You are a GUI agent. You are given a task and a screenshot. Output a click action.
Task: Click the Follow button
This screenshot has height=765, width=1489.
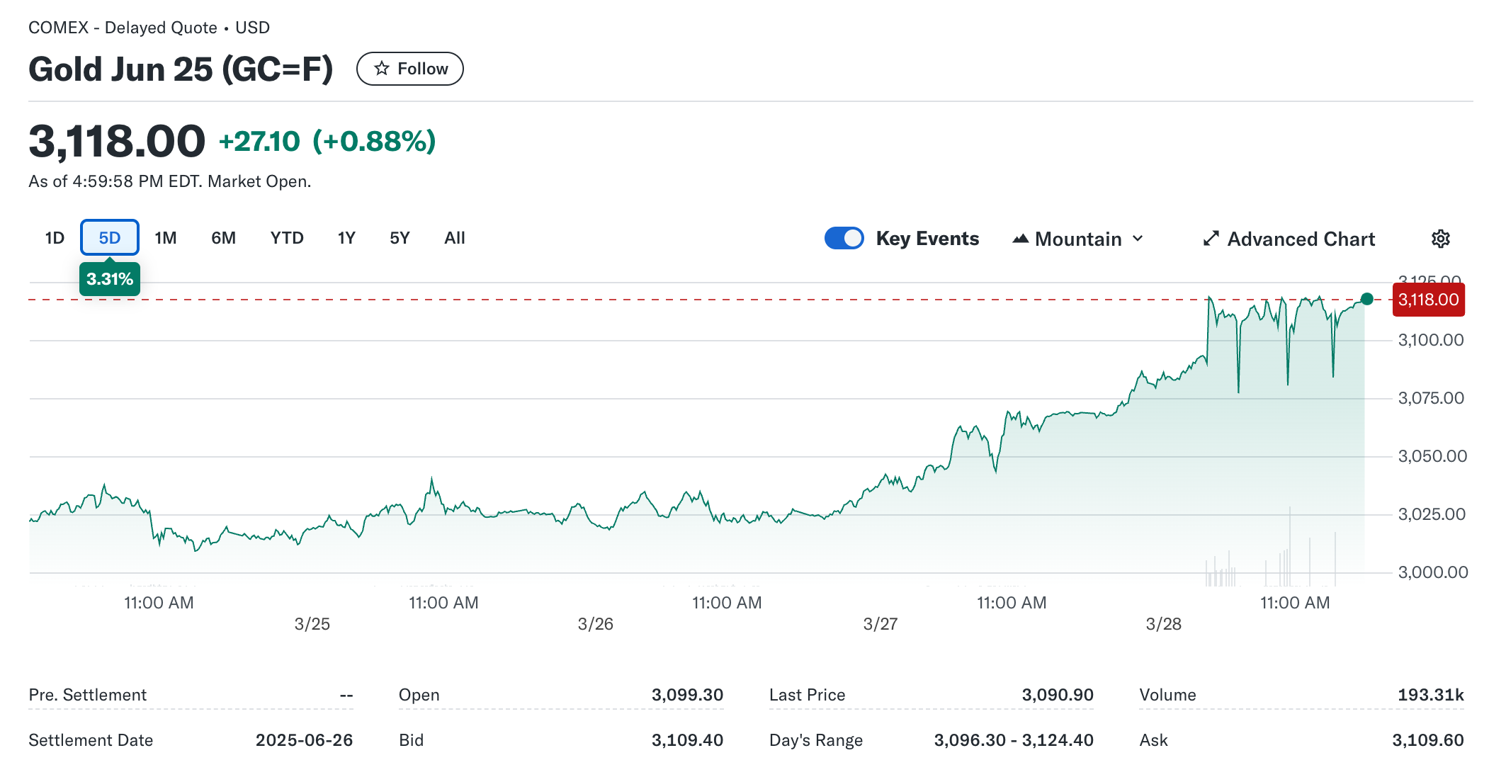point(410,69)
